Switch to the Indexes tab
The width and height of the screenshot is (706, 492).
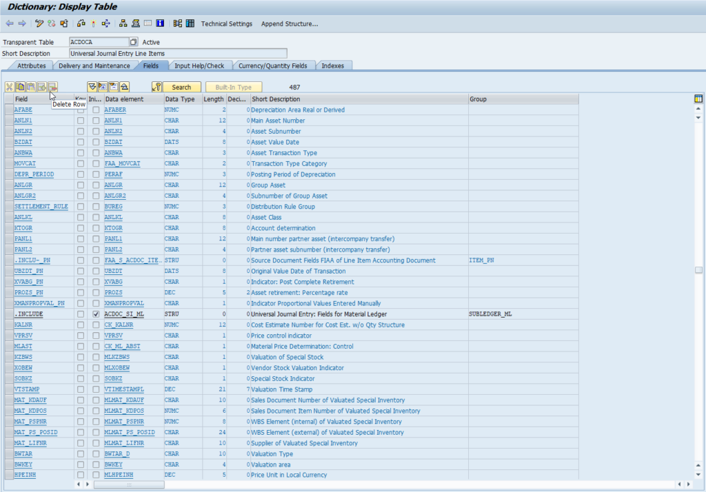pyautogui.click(x=336, y=65)
